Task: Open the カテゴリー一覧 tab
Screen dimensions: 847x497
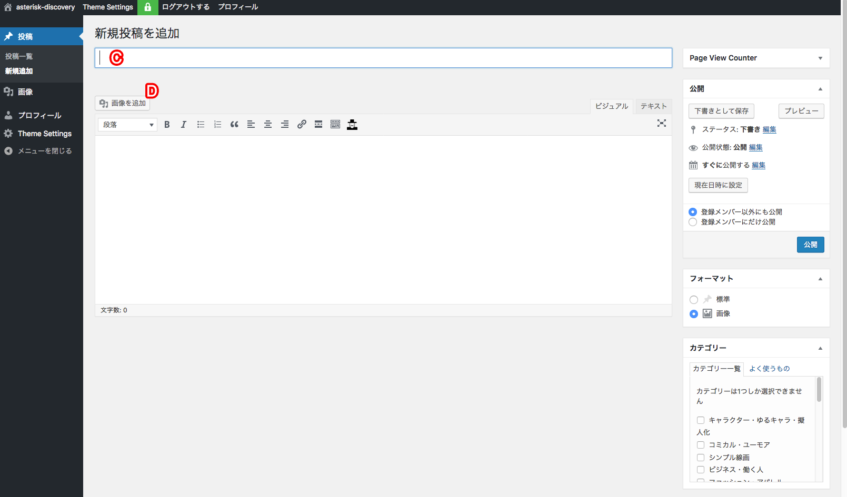Action: [x=716, y=369]
